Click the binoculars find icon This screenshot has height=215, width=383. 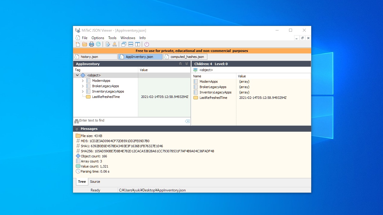(77, 121)
